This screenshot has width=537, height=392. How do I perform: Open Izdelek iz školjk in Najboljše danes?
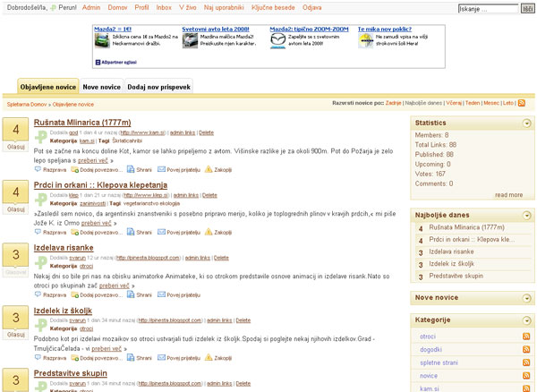point(451,264)
